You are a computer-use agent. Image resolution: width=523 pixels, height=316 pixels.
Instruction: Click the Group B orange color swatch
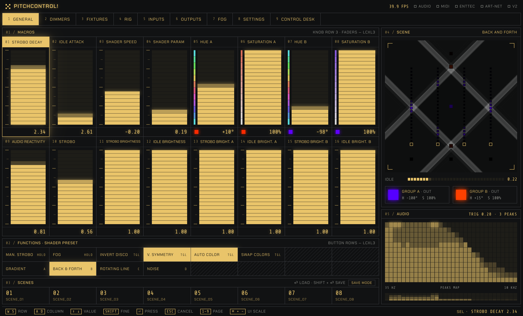(x=461, y=195)
